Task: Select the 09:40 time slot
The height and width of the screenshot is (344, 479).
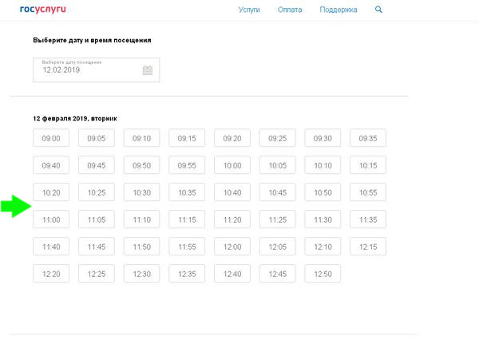Action: click(51, 165)
